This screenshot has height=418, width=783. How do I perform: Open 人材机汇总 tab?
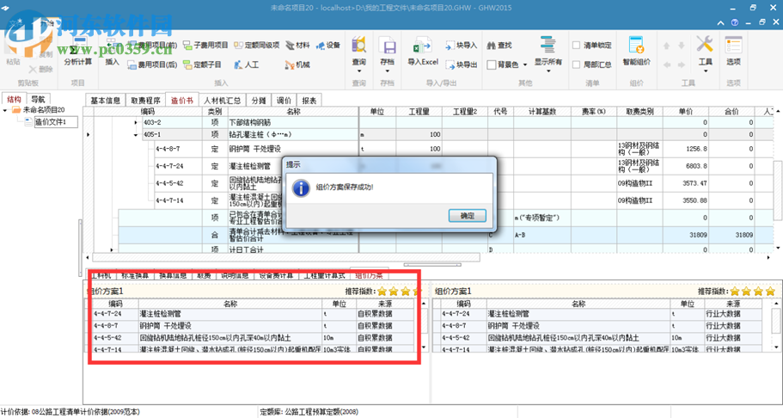(223, 101)
